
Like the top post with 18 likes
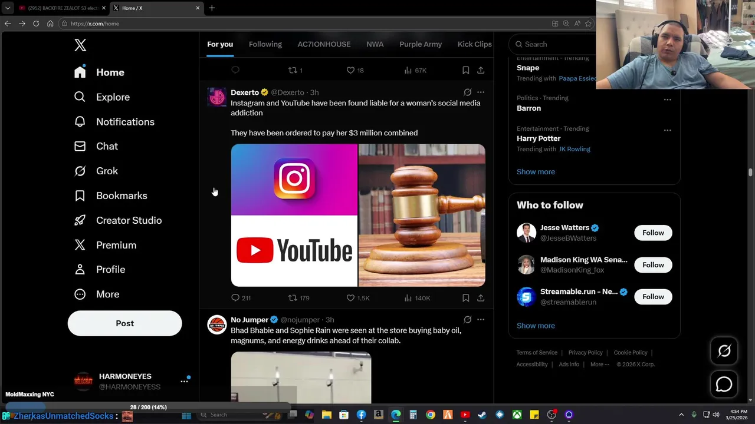tap(354, 70)
